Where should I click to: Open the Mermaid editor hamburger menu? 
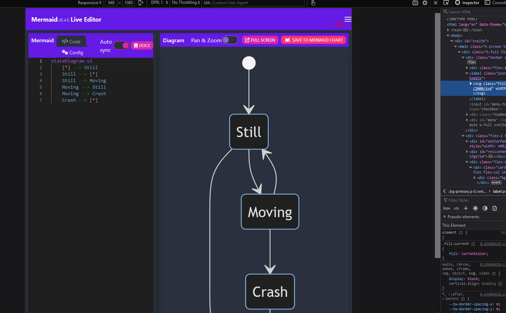(x=347, y=19)
